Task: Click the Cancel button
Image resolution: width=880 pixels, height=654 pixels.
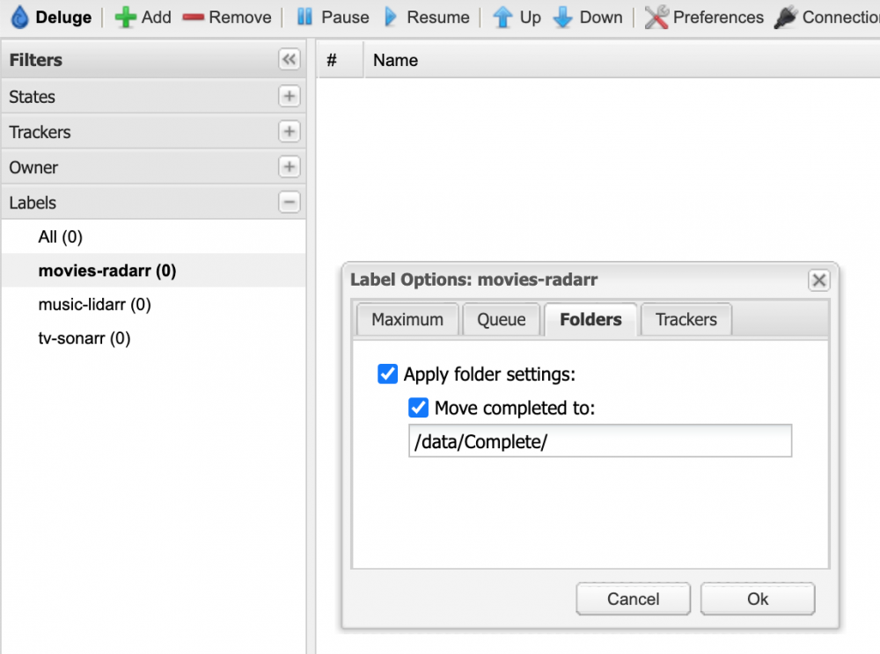Action: point(633,599)
